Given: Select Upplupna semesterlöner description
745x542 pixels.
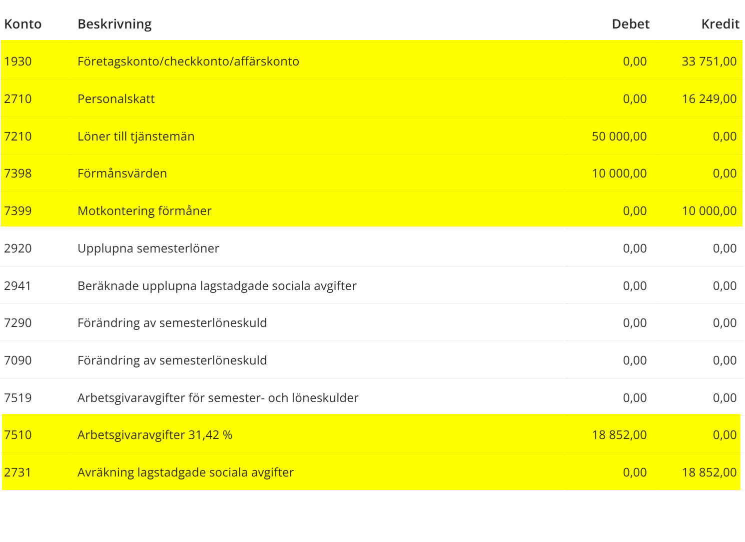Looking at the screenshot, I should [x=148, y=248].
